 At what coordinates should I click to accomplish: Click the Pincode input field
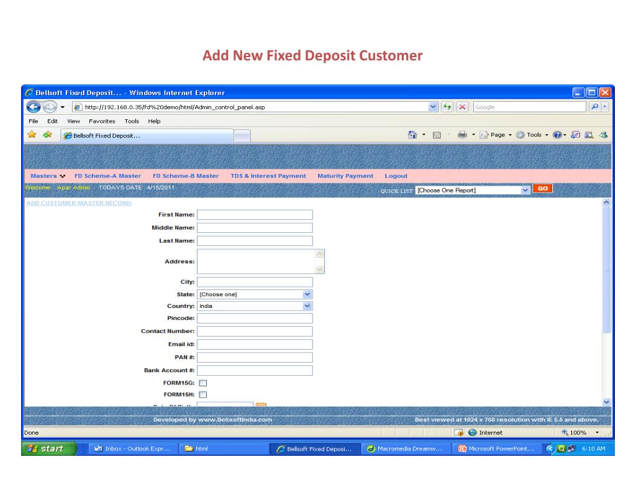coord(255,319)
